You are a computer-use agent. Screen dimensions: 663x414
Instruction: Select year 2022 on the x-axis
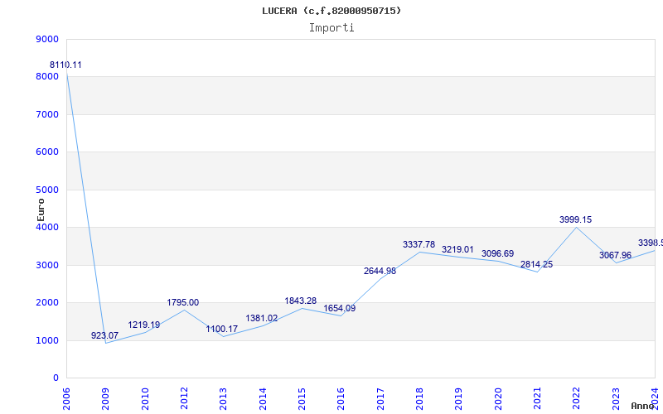coord(576,399)
